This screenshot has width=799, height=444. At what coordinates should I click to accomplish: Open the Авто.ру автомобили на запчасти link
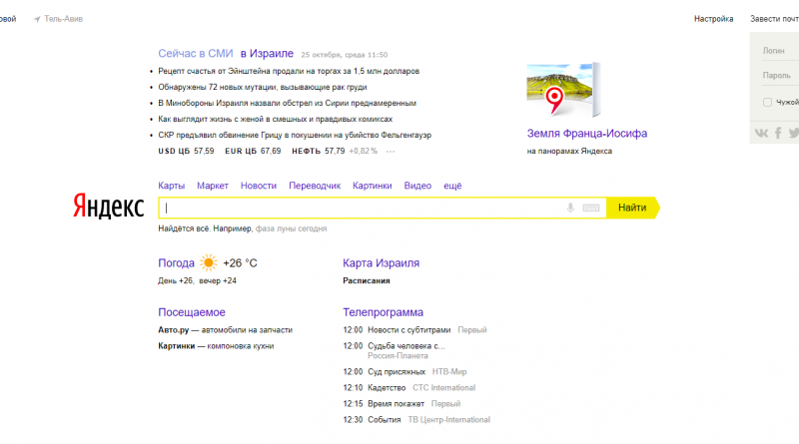coord(226,330)
